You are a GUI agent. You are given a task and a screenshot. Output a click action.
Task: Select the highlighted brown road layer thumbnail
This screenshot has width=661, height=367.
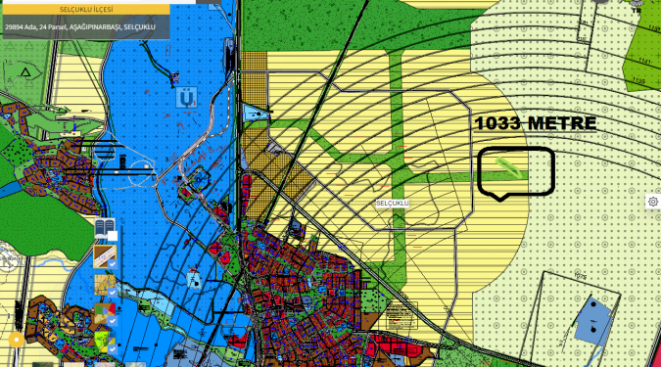coord(104,256)
